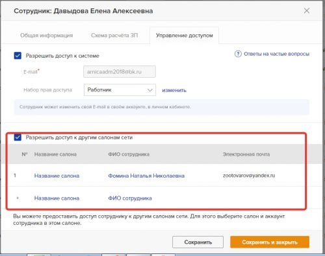Viewport: 325px width, 256px height.
Task: Click the 'изменить' link
Action: [174, 90]
